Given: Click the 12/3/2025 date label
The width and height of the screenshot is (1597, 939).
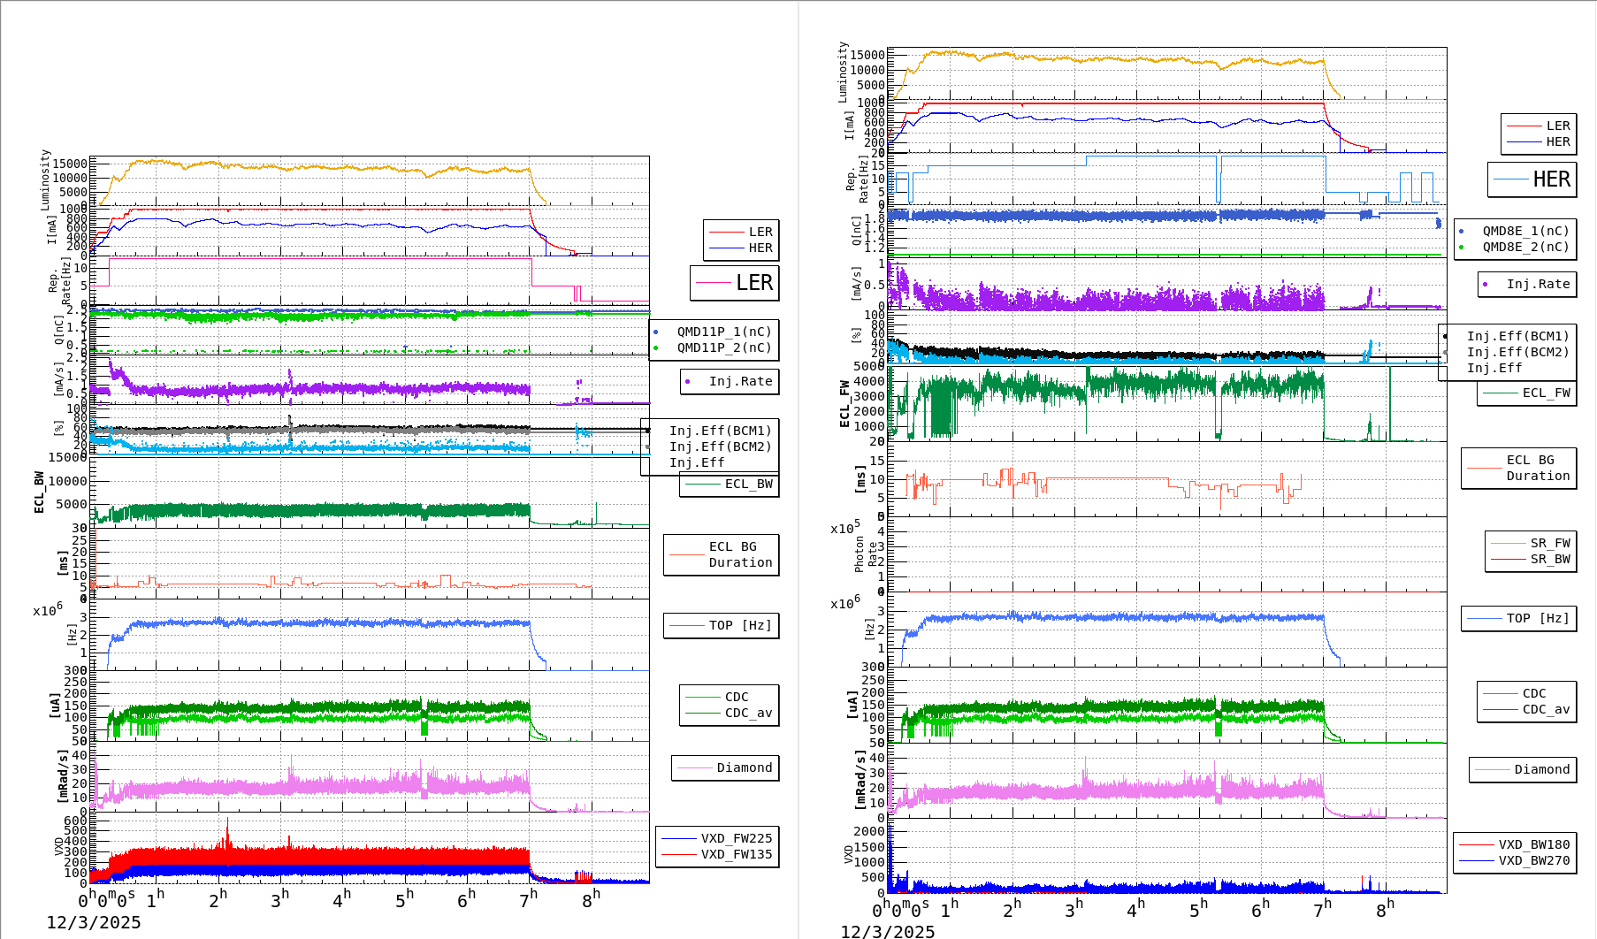Looking at the screenshot, I should (x=94, y=922).
